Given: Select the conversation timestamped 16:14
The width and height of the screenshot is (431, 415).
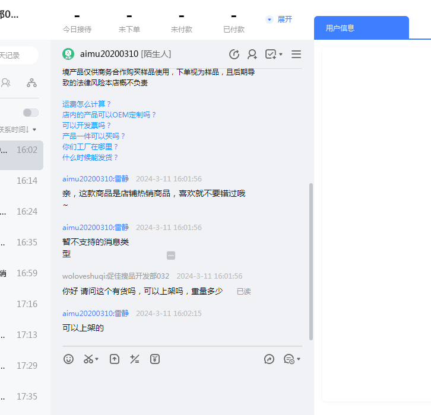Looking at the screenshot, I should coord(21,181).
